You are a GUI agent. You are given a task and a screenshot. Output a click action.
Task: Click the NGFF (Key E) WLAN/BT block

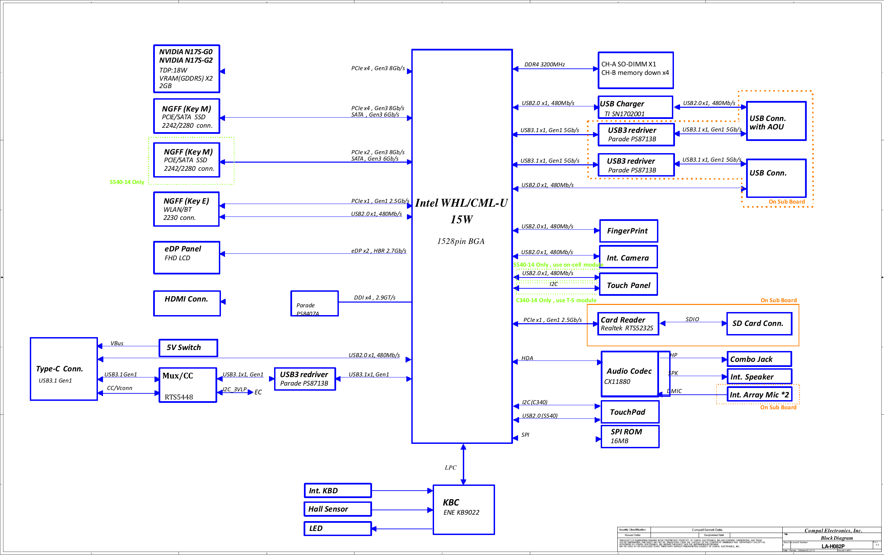click(x=186, y=209)
